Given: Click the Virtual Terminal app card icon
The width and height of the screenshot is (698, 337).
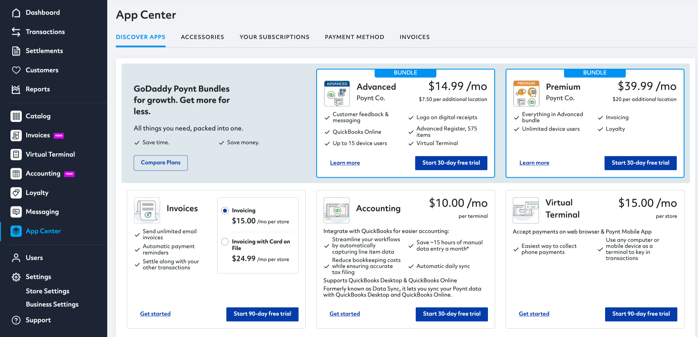Looking at the screenshot, I should pos(526,210).
